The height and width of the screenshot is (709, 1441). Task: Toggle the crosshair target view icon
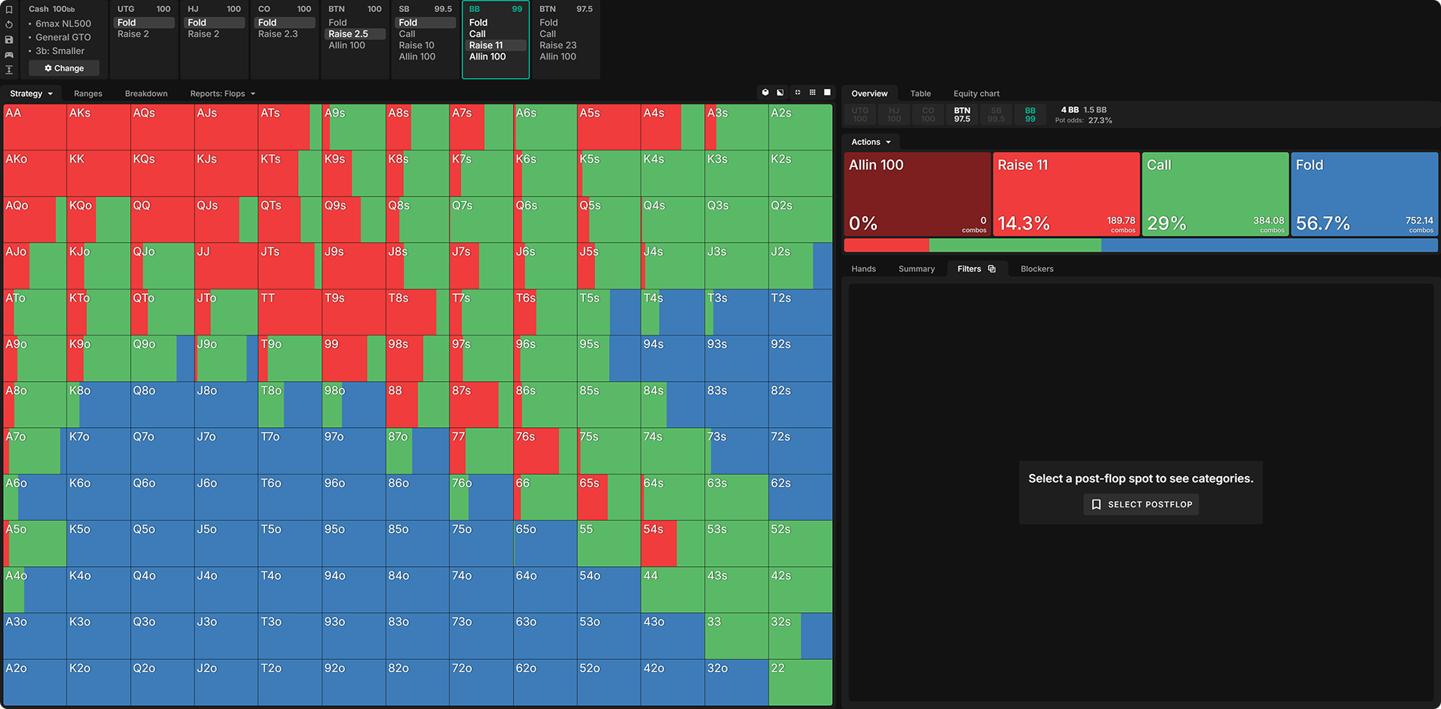click(x=797, y=92)
